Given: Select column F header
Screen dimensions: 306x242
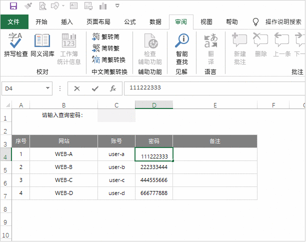Looking at the screenshot, I should point(273,105).
